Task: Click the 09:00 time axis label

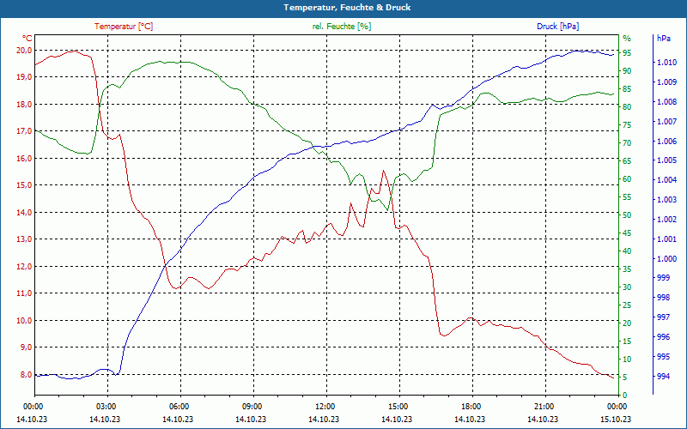Action: (x=251, y=406)
